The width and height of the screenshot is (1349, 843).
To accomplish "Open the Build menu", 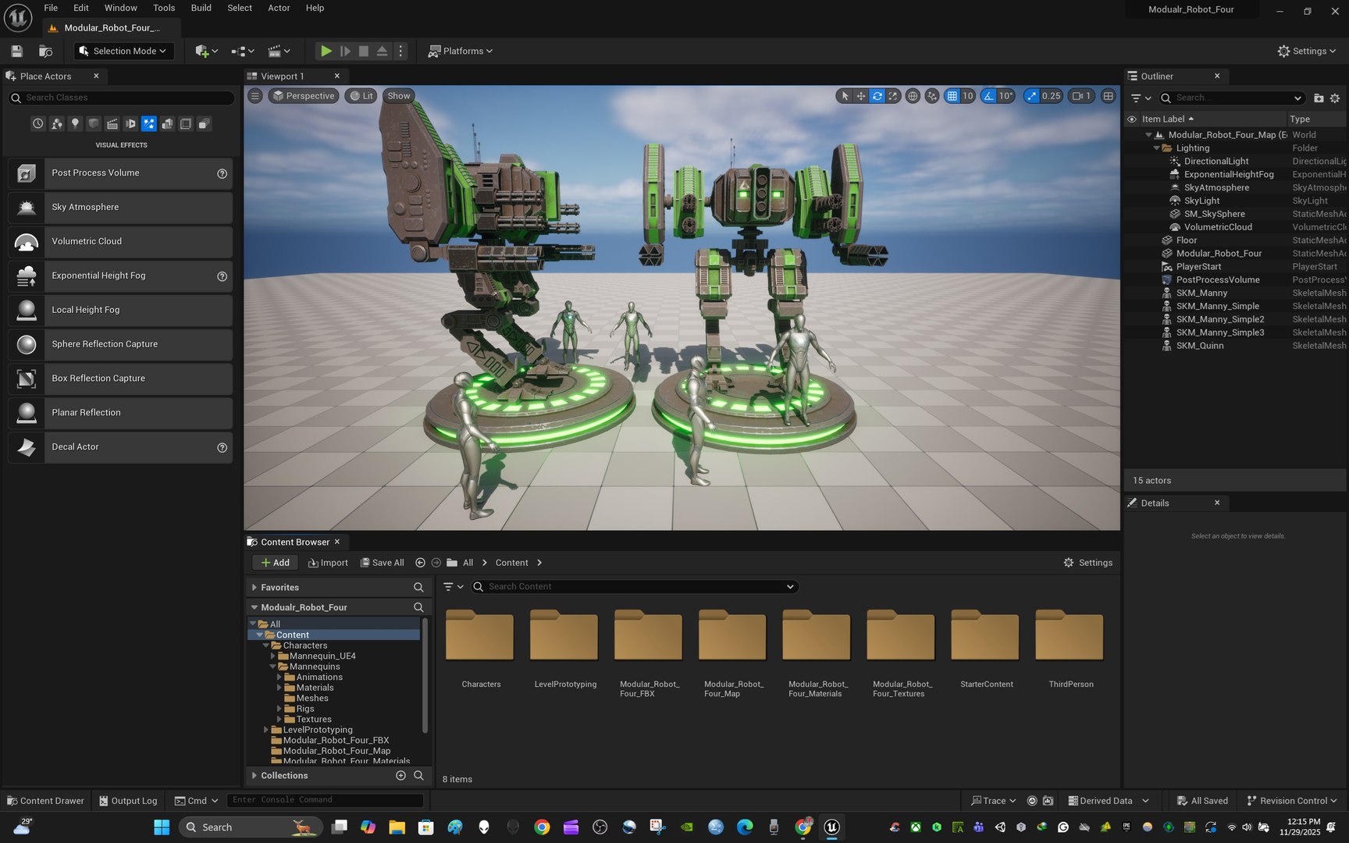I will click(x=201, y=8).
